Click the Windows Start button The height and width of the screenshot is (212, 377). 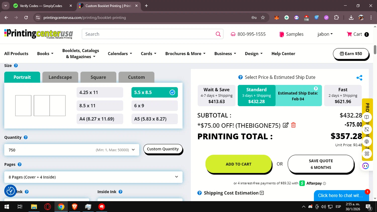[x=7, y=207]
